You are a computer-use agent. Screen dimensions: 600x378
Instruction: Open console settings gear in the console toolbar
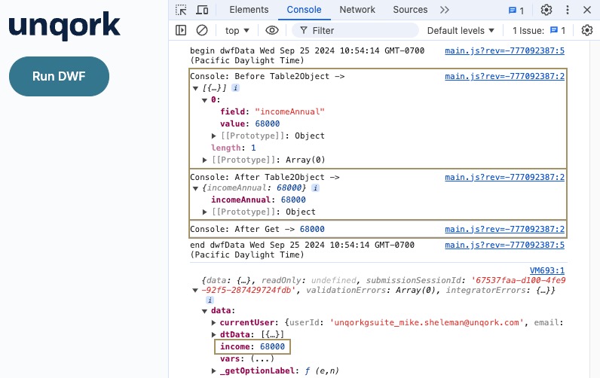[x=586, y=30]
